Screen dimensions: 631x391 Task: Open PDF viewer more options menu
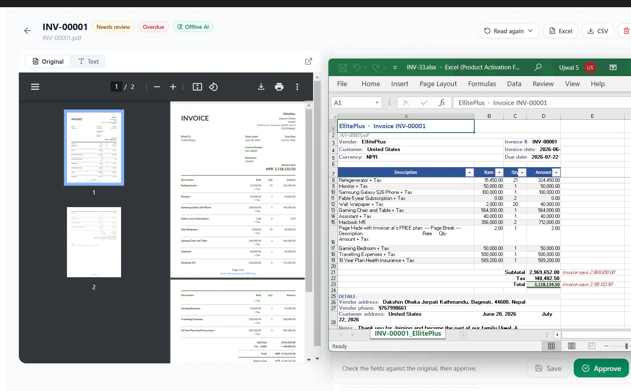pos(297,87)
